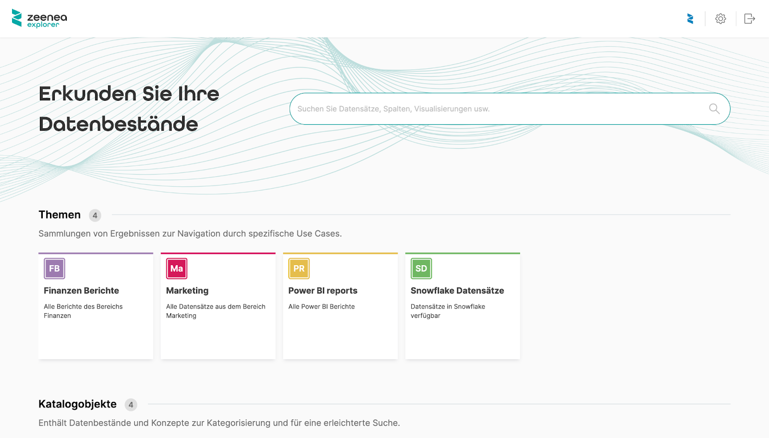Click the 'Alle Power BI Berichte' description
Screen dimensions: 769x438
click(x=322, y=306)
